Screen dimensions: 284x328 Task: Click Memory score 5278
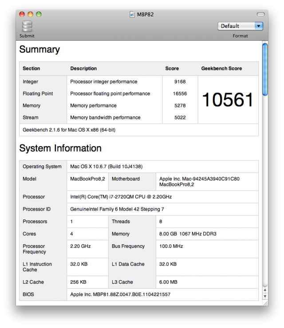pyautogui.click(x=180, y=105)
